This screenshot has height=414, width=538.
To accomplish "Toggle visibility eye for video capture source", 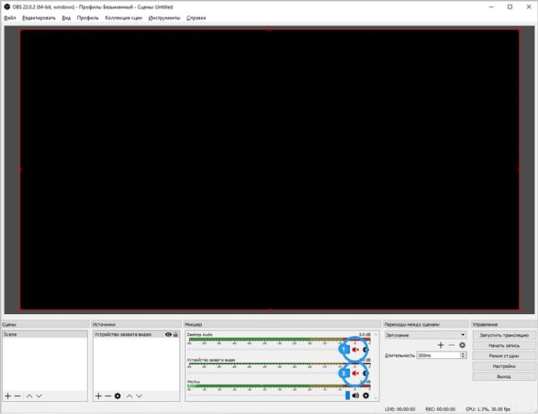I will [168, 334].
